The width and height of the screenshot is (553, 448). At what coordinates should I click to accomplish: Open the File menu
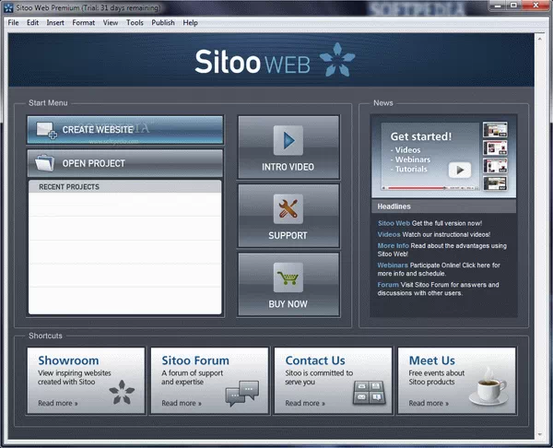pyautogui.click(x=11, y=22)
